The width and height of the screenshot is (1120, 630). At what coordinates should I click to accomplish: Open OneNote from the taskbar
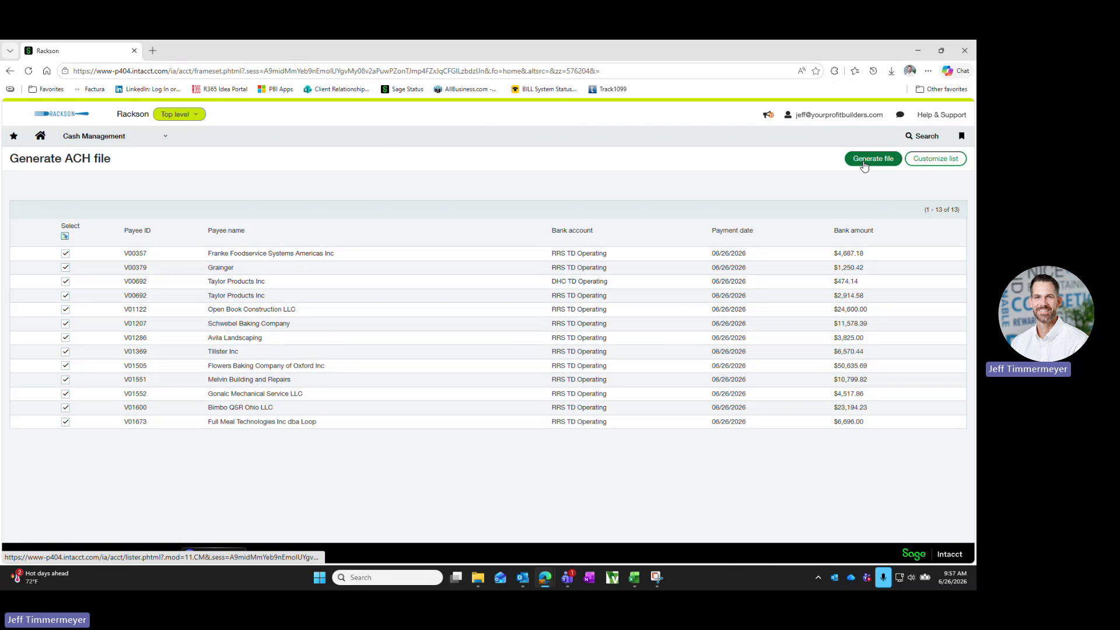[x=589, y=577]
